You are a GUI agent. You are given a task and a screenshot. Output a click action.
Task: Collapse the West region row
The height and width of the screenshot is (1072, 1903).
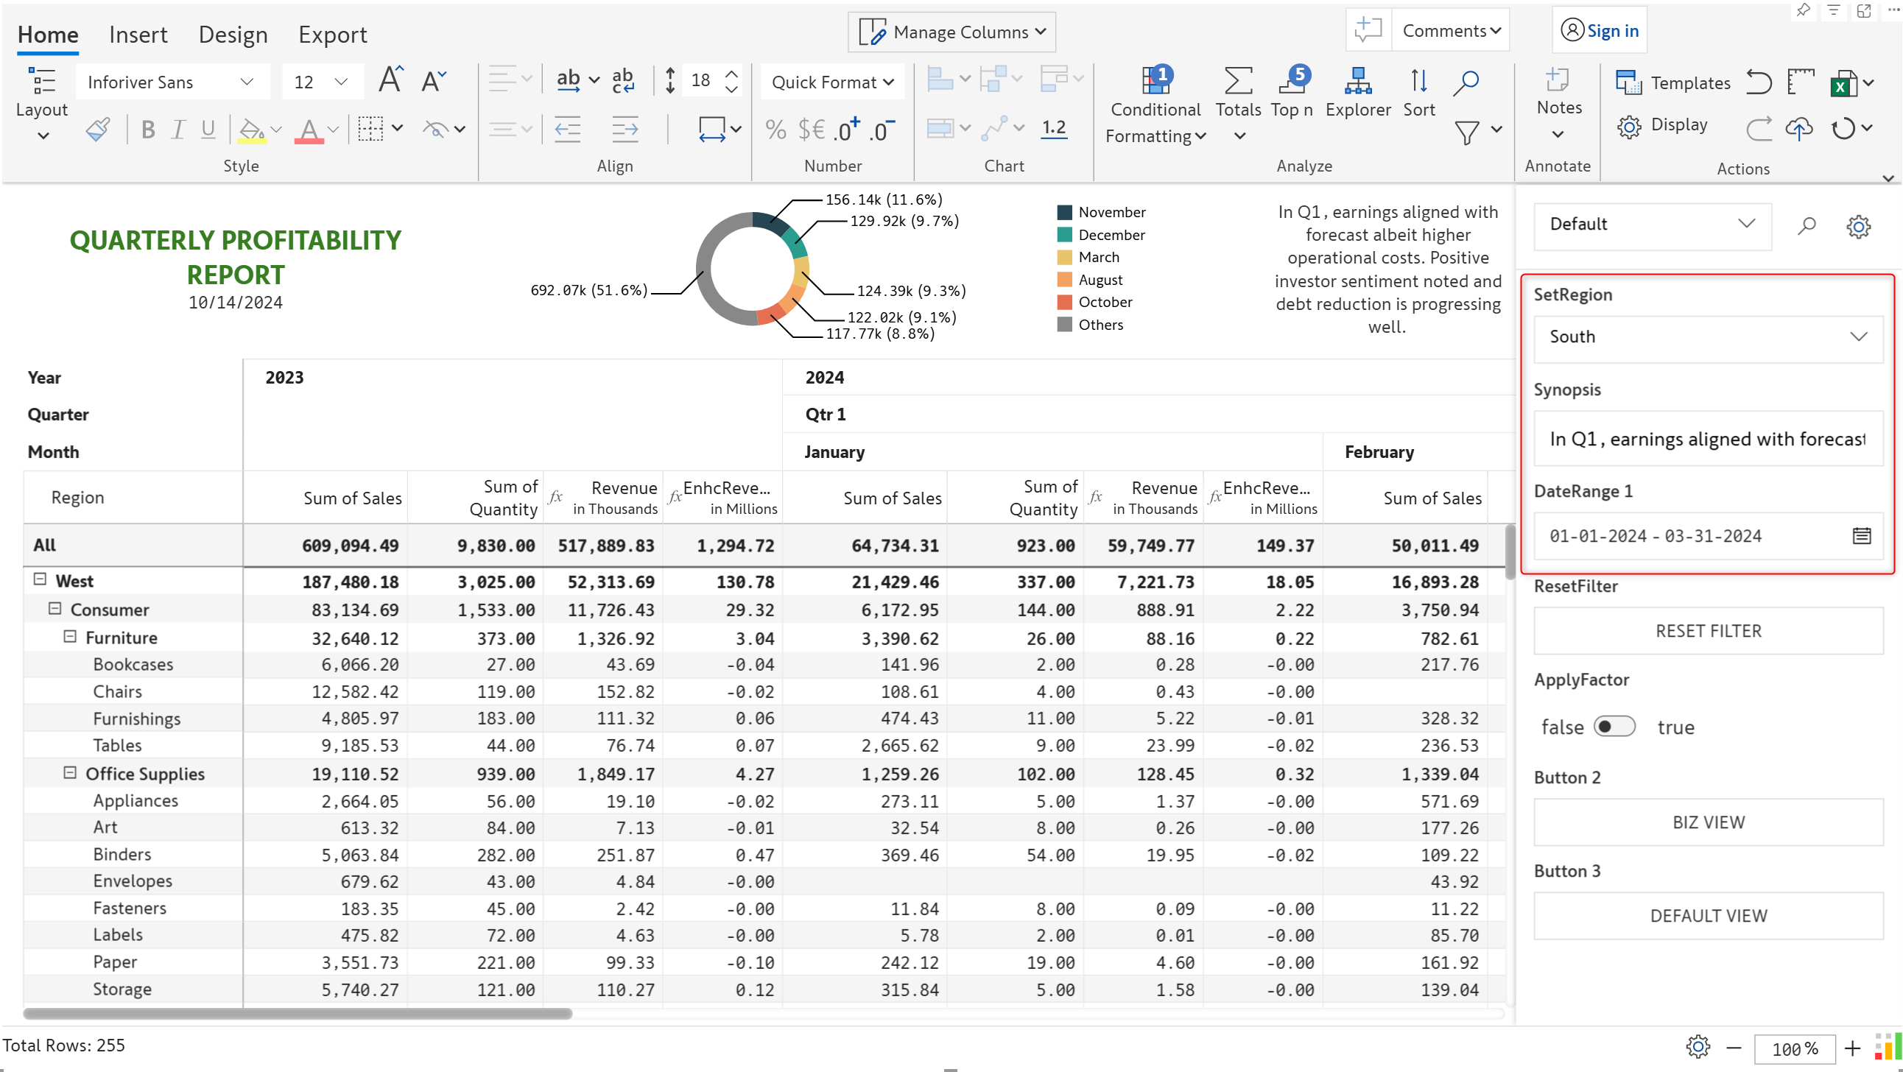41,579
